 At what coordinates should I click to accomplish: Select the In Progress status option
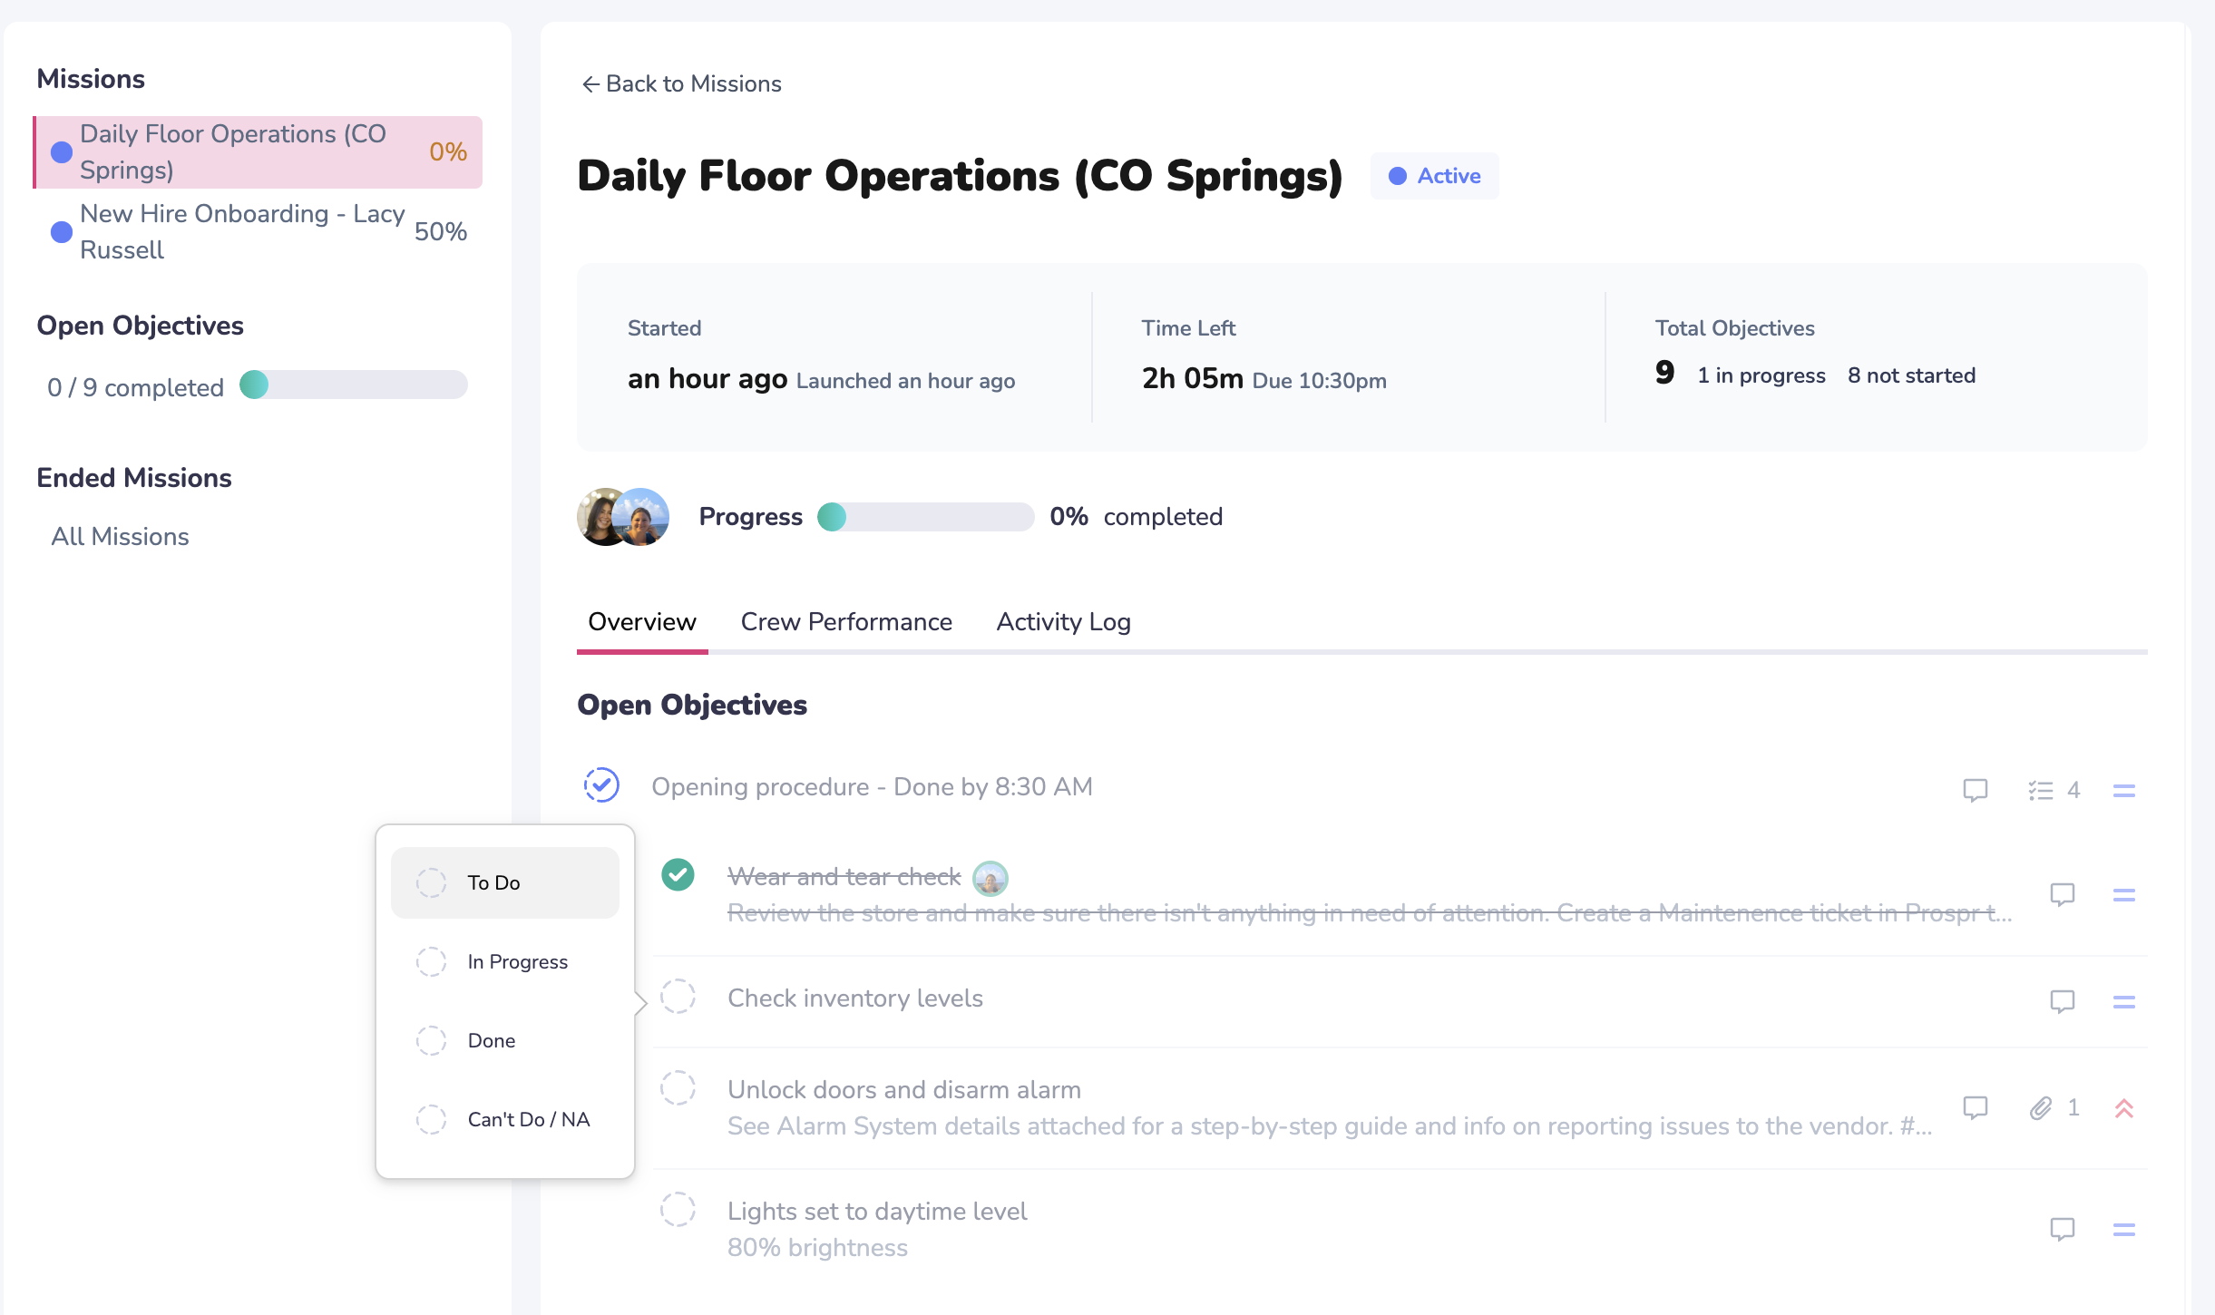[x=505, y=961]
